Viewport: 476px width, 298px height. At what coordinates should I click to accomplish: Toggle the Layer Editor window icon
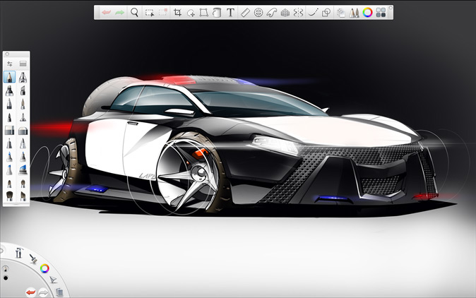coord(381,12)
